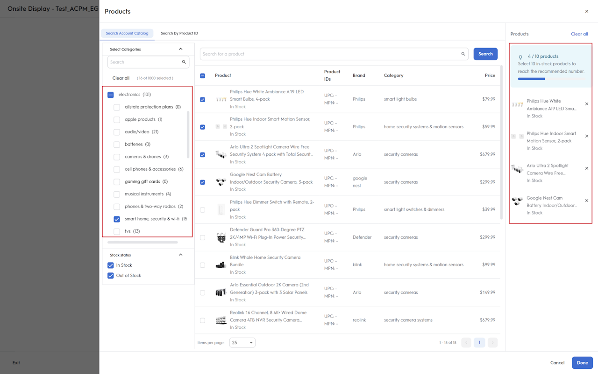
Task: Click the Price column header
Action: [490, 76]
